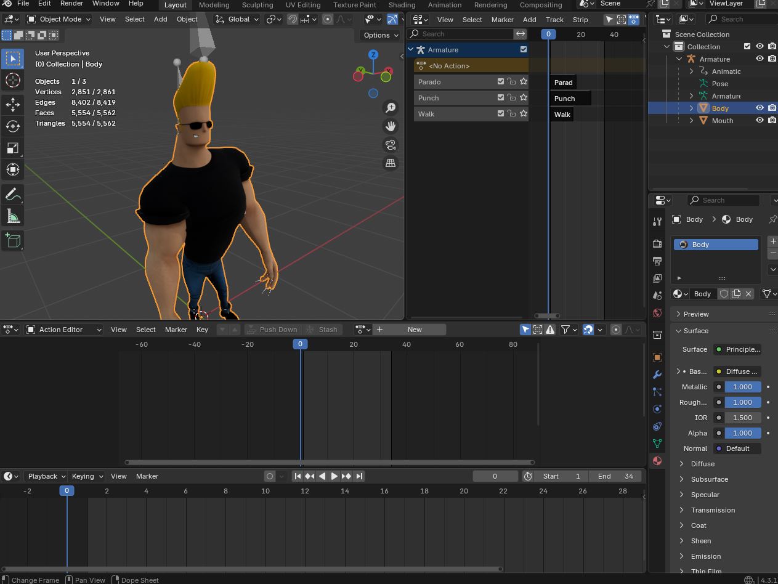This screenshot has width=778, height=584.
Task: Open the Object properties tab
Action: [657, 357]
